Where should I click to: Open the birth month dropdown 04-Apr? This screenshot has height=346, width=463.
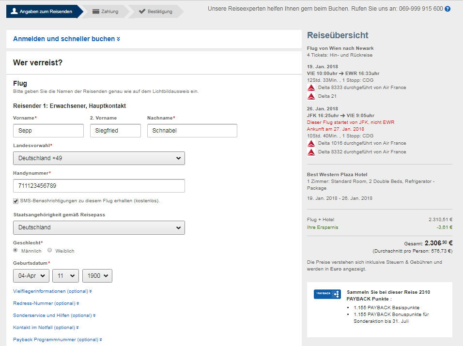click(x=31, y=276)
